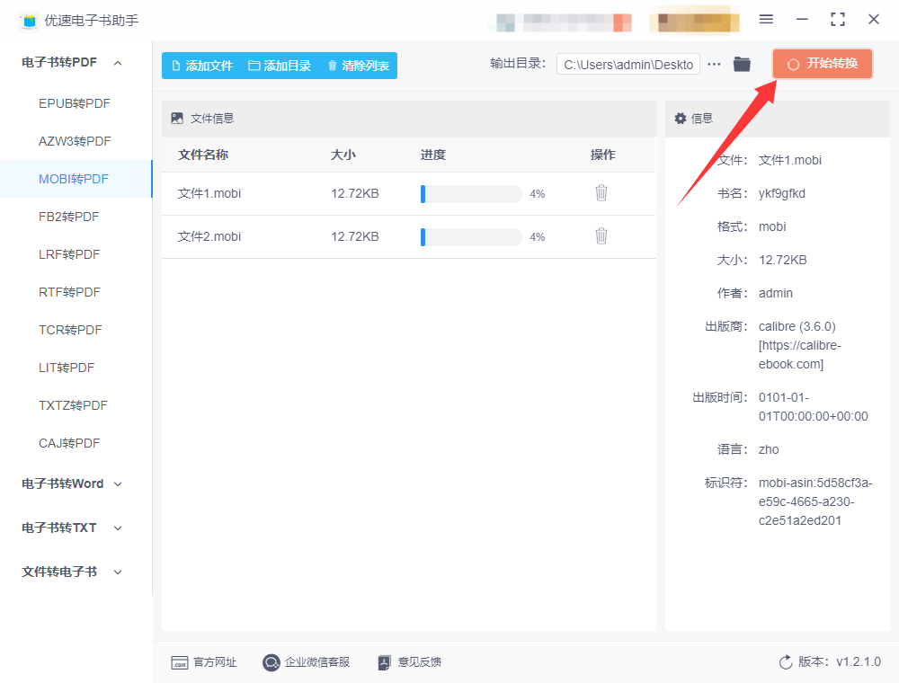The width and height of the screenshot is (899, 683).
Task: Click 清除列表 button
Action: pos(359,66)
